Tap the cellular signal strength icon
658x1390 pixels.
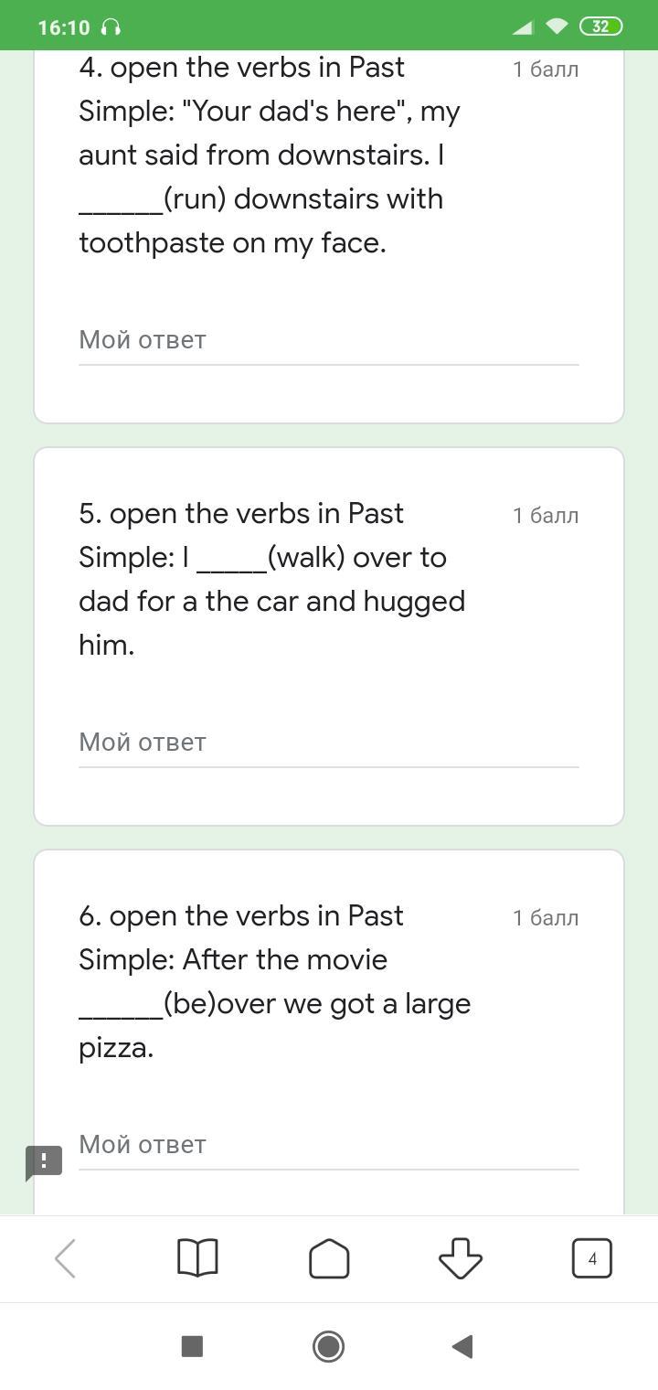pos(523,27)
